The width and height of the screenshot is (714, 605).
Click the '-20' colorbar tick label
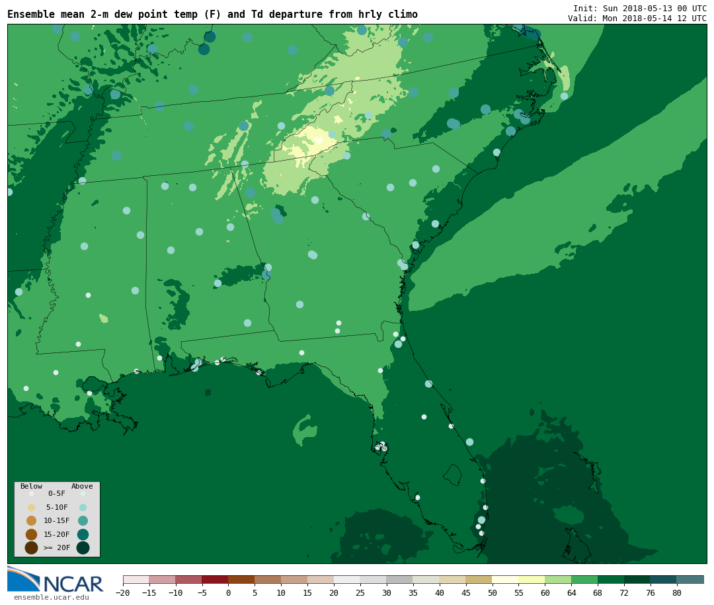123,592
